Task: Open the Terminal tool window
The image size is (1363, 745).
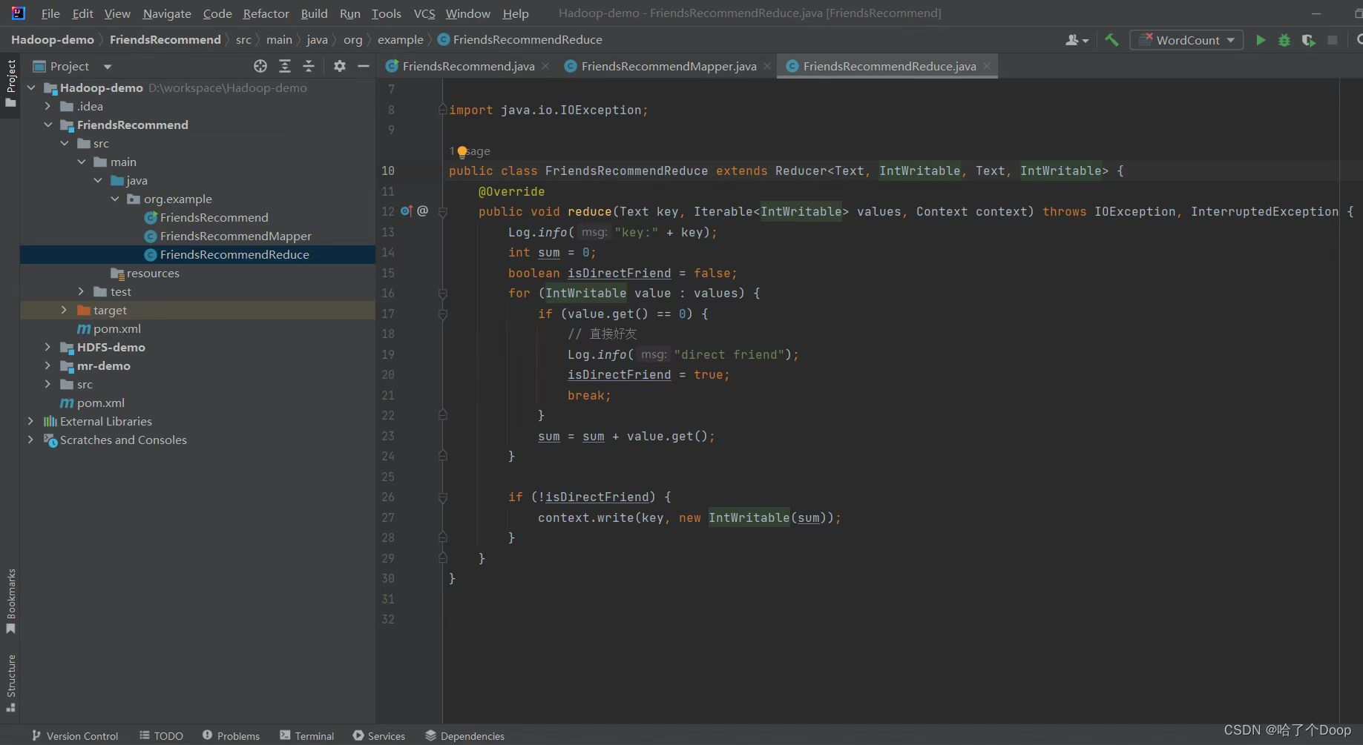Action: tap(306, 735)
